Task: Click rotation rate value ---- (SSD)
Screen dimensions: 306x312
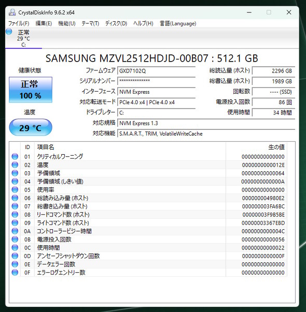Action: pos(274,92)
